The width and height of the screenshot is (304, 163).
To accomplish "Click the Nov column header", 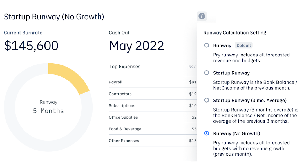I will [x=192, y=67].
